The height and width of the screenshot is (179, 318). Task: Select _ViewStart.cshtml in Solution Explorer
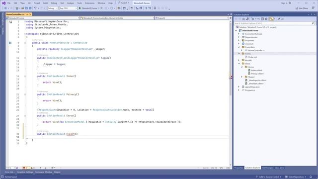[256, 84]
